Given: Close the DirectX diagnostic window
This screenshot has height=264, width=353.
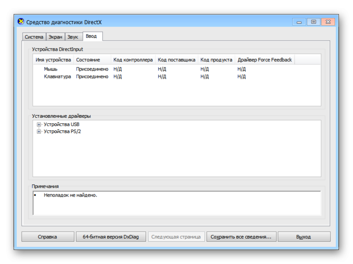Looking at the screenshot, I should [x=328, y=22].
